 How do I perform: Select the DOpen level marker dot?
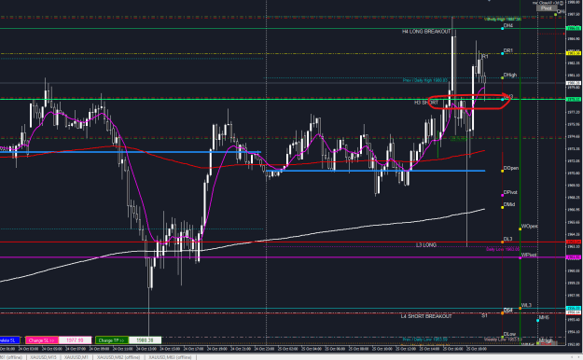click(x=503, y=171)
